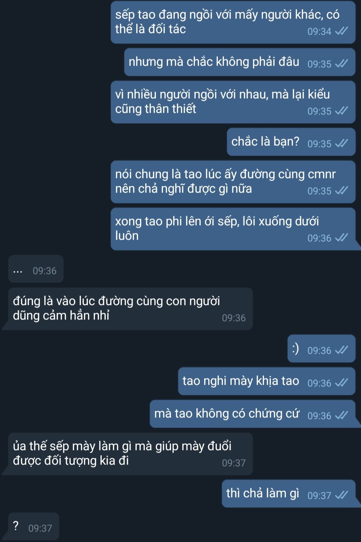Click read checkmarks on 09:34 message
Viewport: 361px width, 542px height.
(341, 31)
